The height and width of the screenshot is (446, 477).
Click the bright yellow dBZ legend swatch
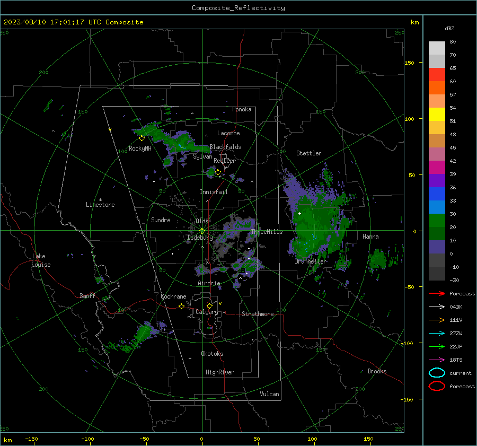point(437,114)
